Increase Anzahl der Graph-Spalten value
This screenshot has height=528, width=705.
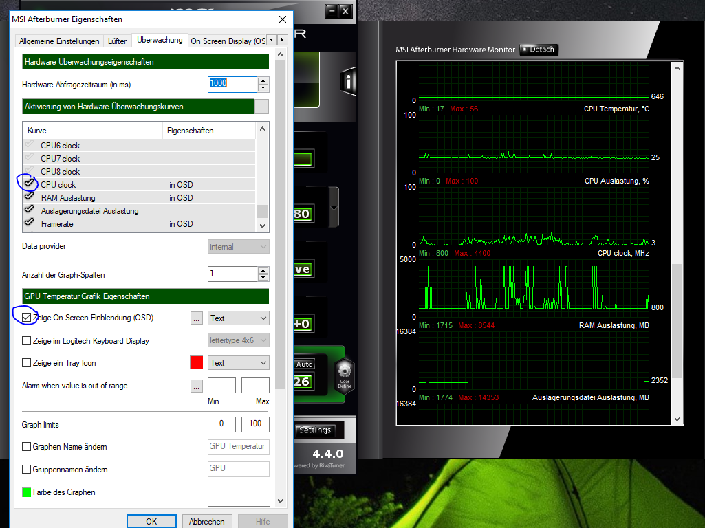[263, 270]
